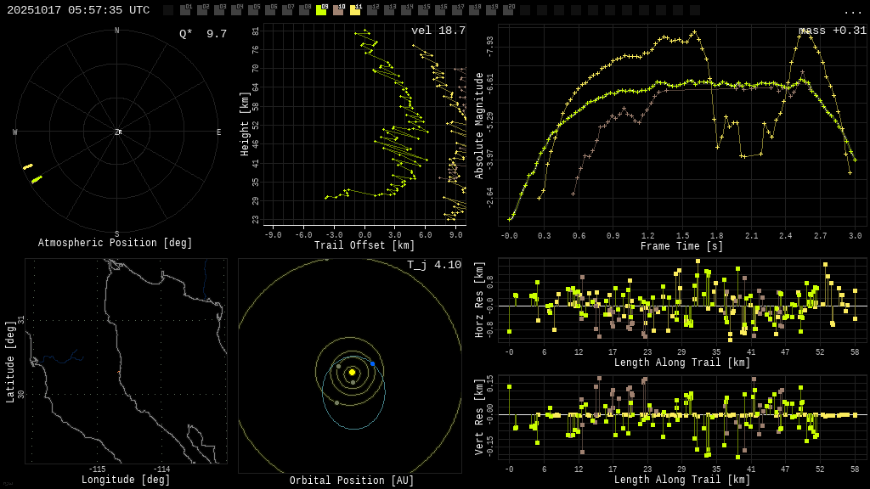The image size is (870, 489).
Task: Toggle the gray station 01 box
Action: pyautogui.click(x=185, y=10)
